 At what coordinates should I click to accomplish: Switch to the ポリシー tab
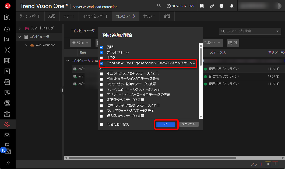pos(149,16)
